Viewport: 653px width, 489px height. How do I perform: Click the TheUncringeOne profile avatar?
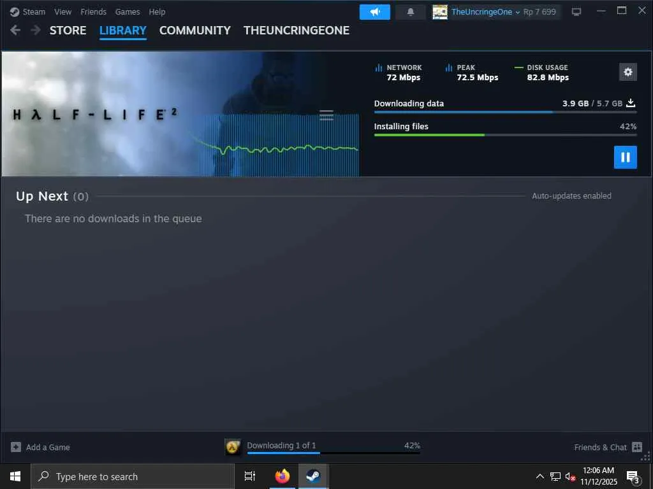coord(440,12)
